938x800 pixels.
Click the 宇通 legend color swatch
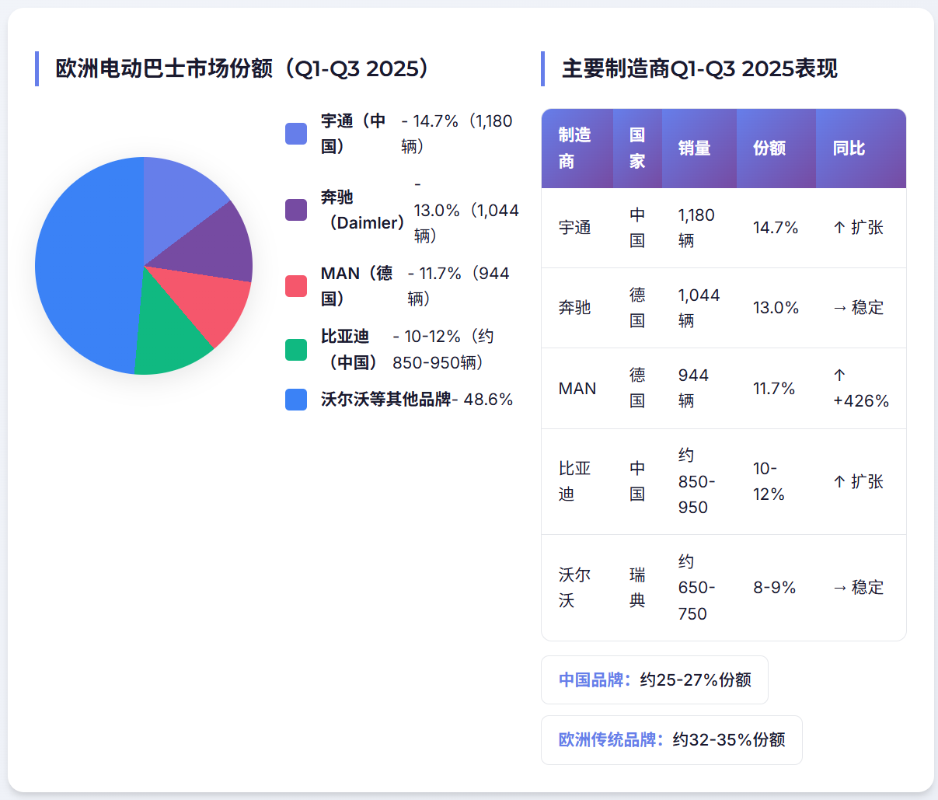point(296,134)
